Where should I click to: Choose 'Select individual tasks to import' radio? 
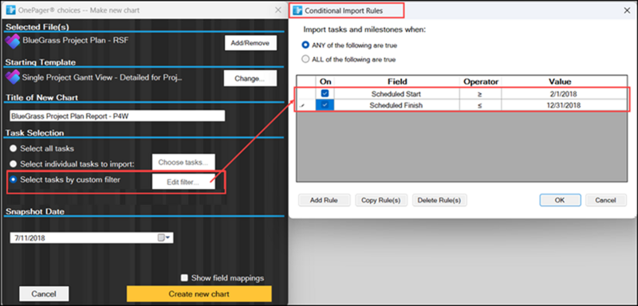point(14,164)
